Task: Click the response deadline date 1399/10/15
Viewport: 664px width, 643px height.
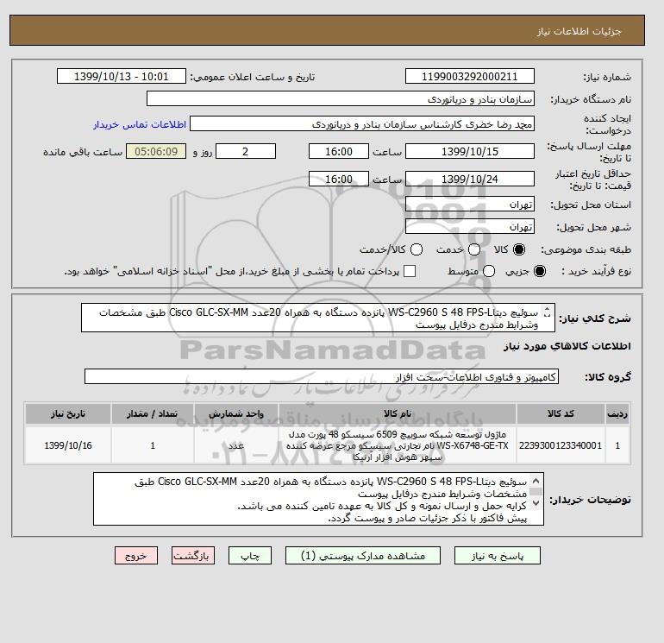Action: [470, 151]
